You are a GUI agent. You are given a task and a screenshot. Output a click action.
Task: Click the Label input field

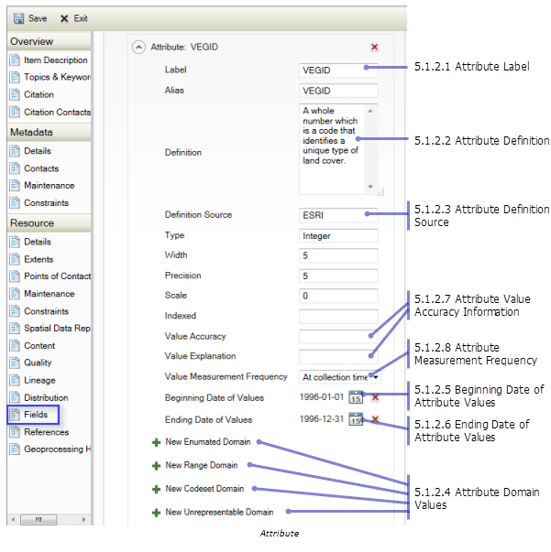pos(337,70)
